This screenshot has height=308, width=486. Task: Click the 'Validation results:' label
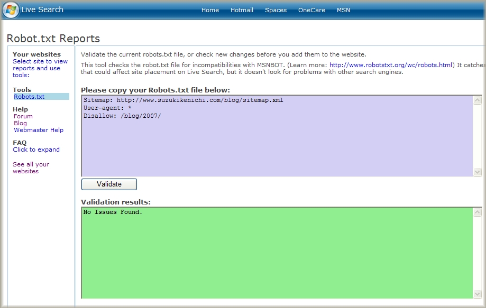[116, 202]
